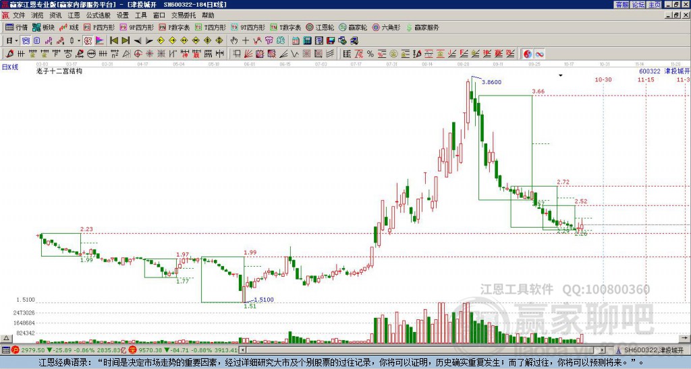
Task: Click the 主页 homepage link
Action: pos(655,5)
